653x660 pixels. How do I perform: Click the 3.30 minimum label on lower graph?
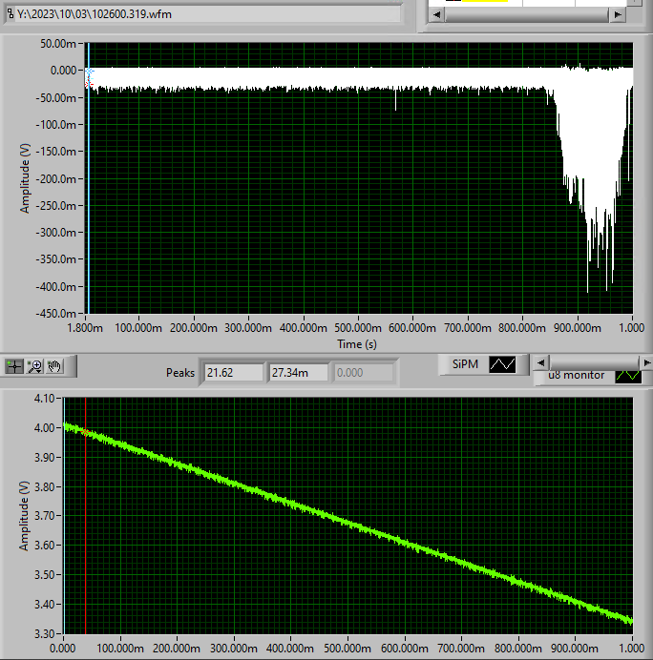click(x=45, y=634)
